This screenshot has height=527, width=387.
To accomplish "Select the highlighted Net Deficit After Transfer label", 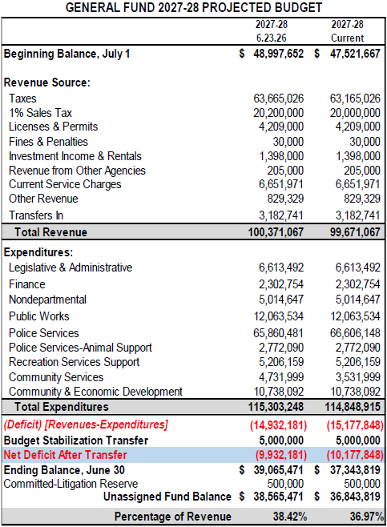I will pos(65,455).
